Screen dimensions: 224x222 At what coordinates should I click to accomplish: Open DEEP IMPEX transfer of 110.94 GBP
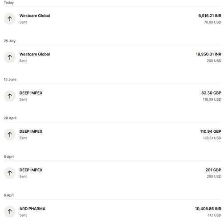(x=113, y=135)
